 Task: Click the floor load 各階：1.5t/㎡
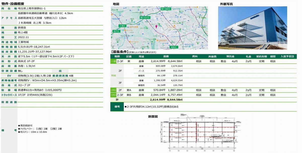tap(26, 66)
